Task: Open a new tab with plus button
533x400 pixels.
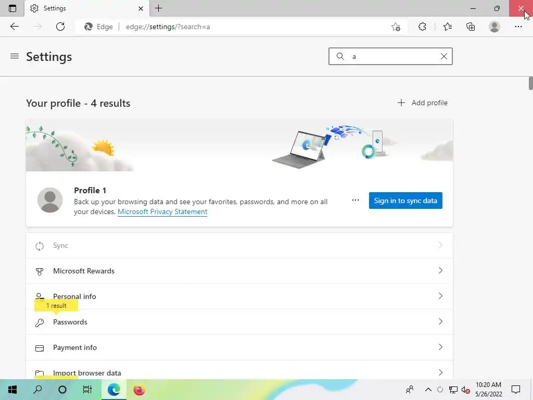Action: (x=158, y=8)
